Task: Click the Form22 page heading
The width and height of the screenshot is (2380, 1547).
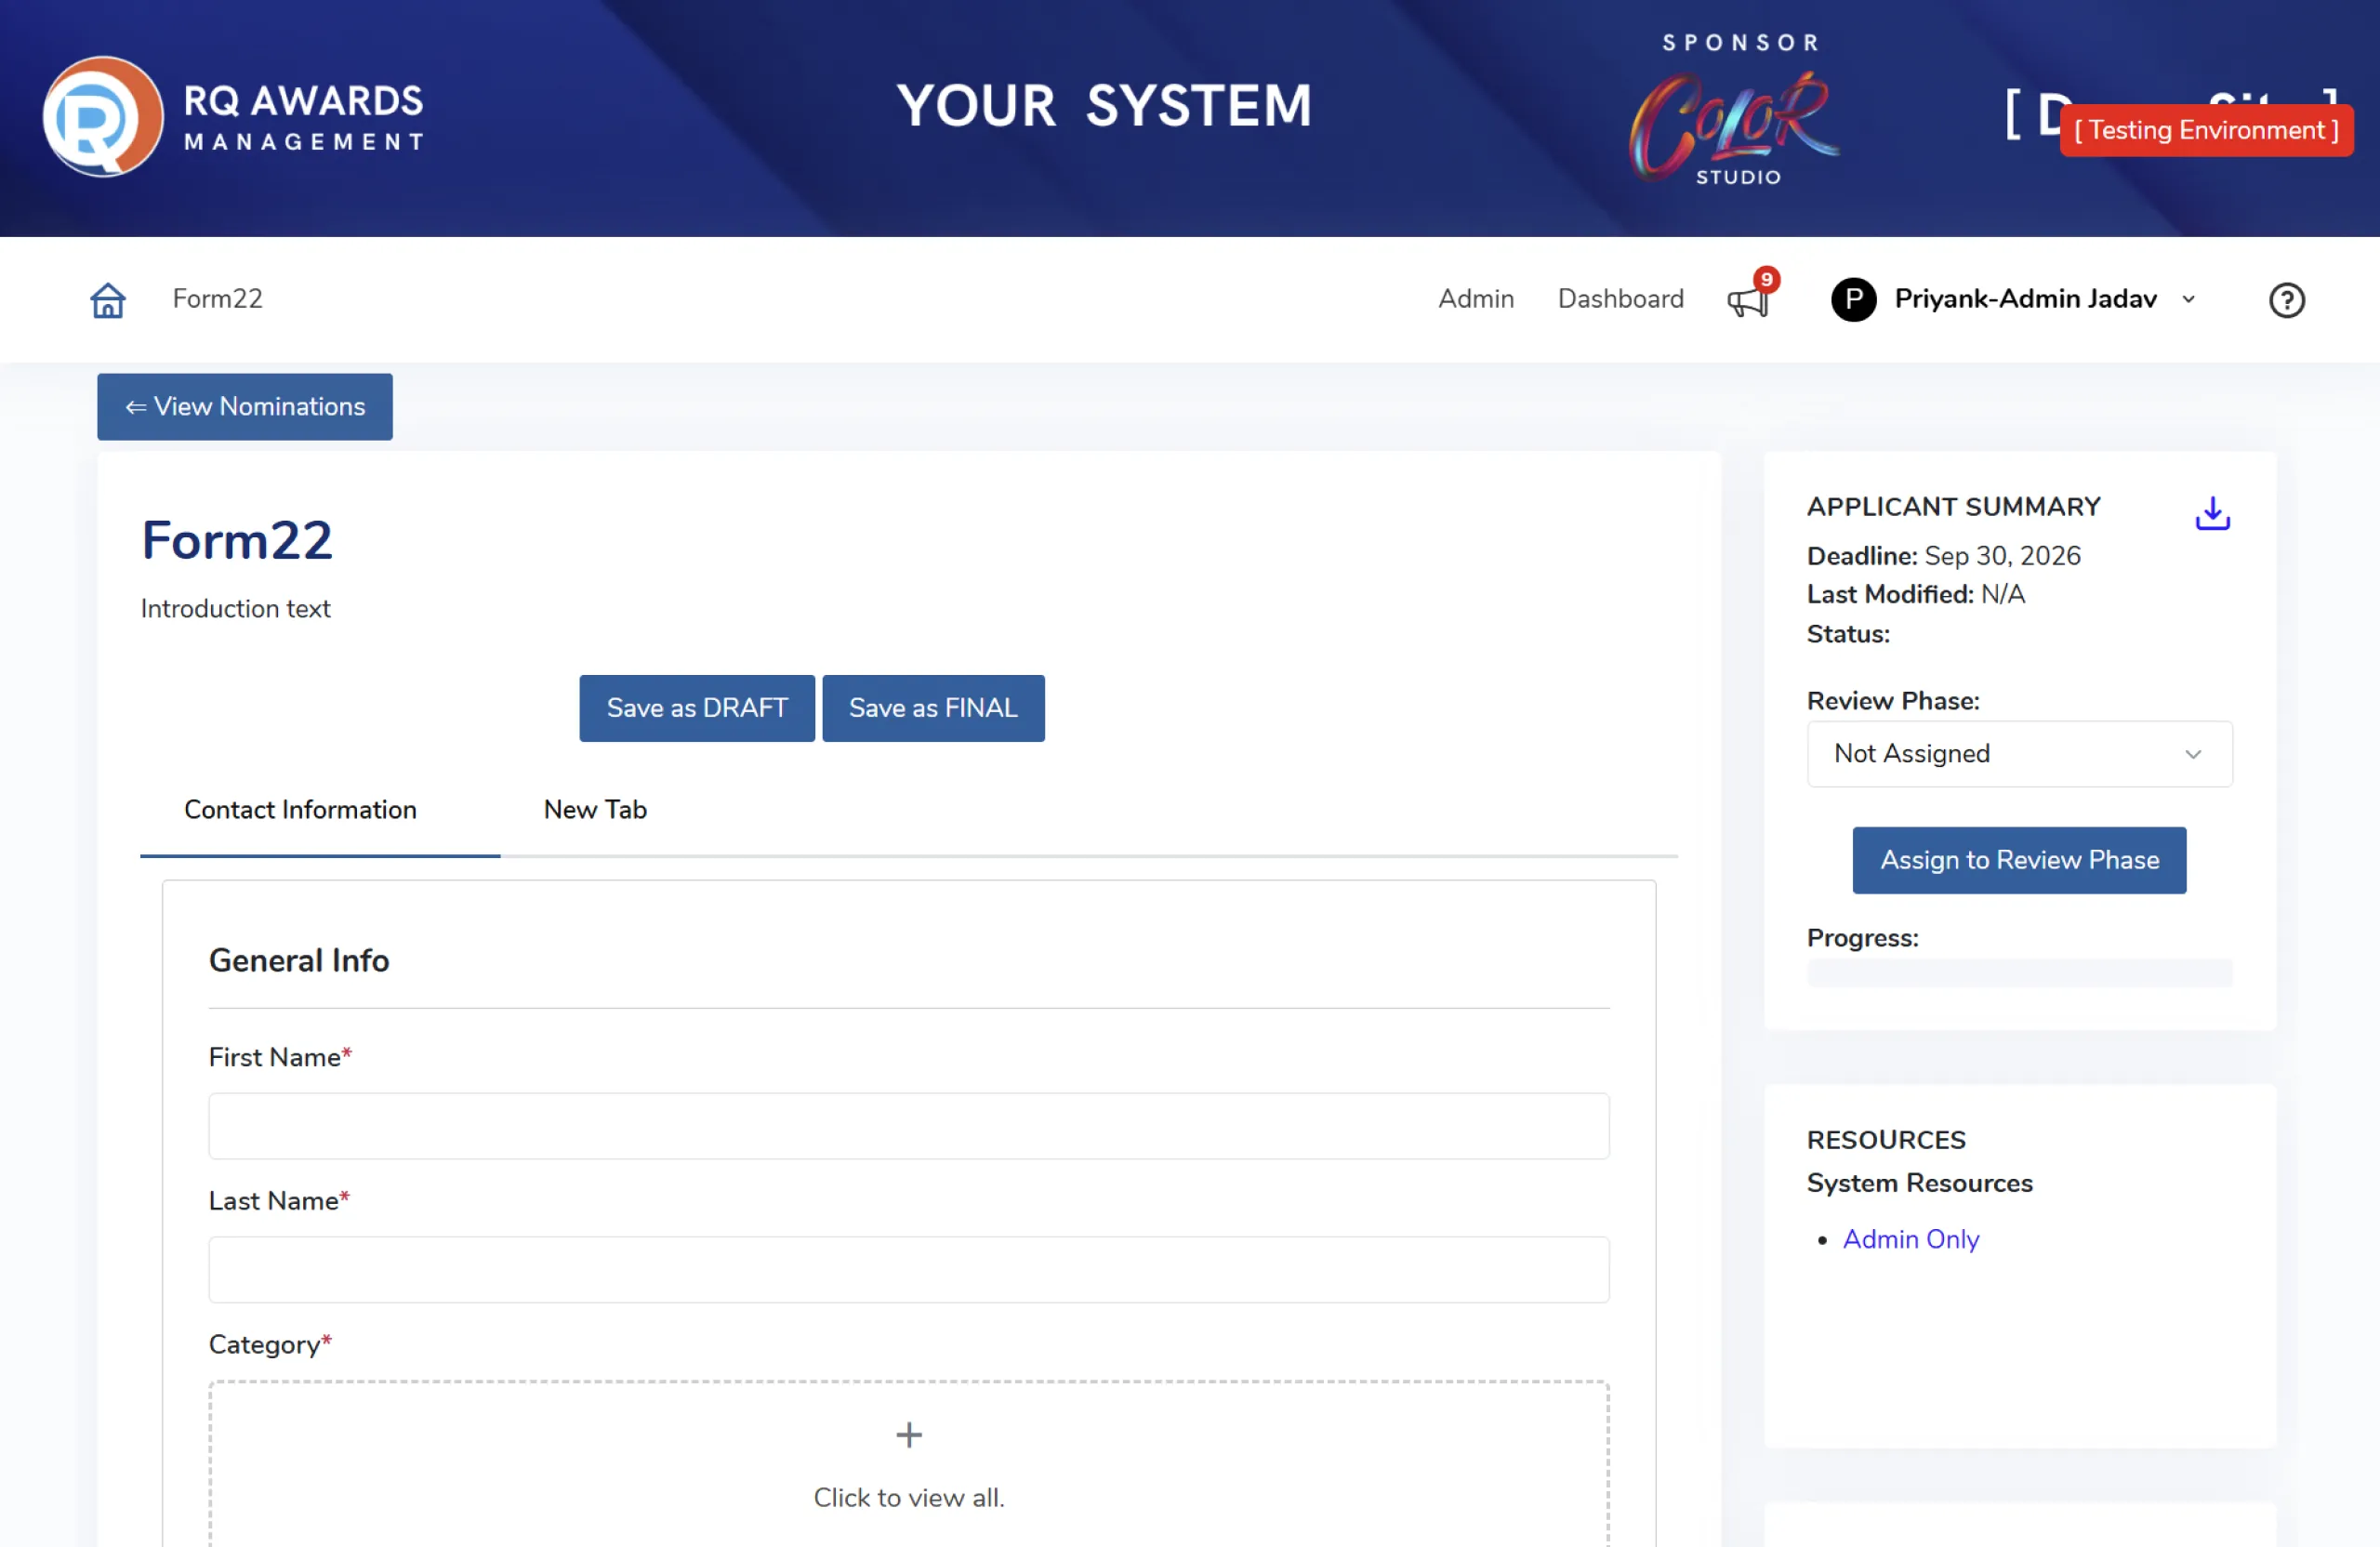Action: click(x=237, y=540)
